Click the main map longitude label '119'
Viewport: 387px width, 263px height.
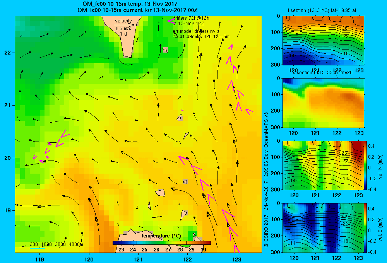[x=39, y=259]
